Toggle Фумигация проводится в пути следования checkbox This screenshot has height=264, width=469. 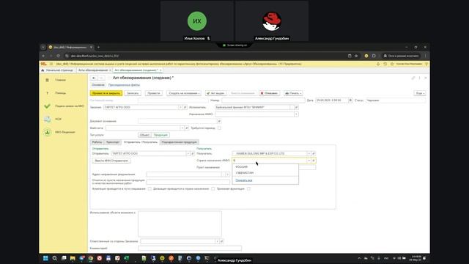click(149, 189)
